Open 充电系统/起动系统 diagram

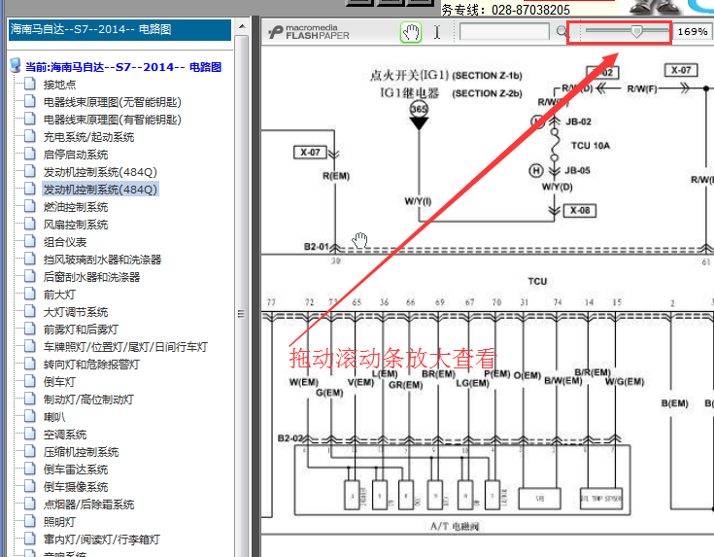88,137
